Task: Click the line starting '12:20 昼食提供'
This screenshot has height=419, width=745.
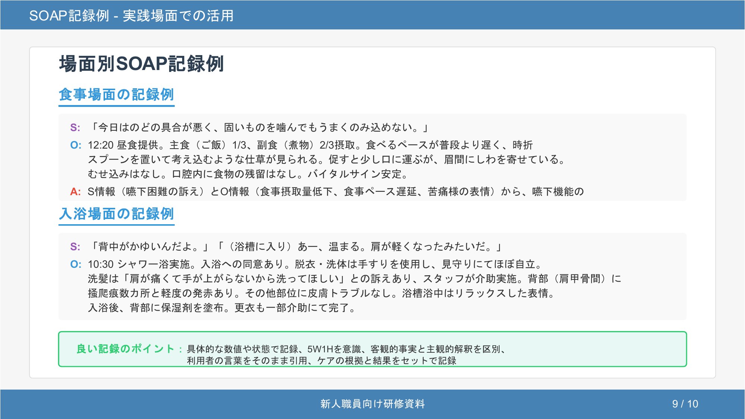Action: tap(310, 145)
